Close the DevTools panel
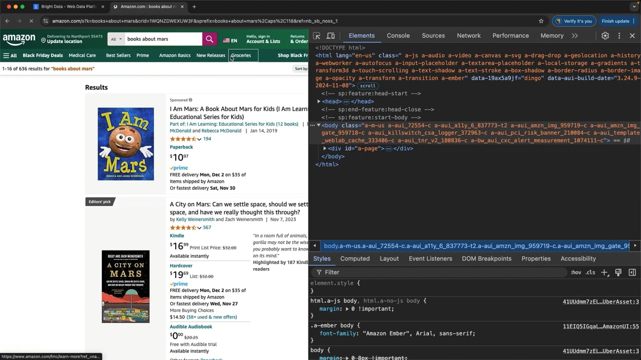Viewport: 641px width, 360px height. [x=632, y=36]
